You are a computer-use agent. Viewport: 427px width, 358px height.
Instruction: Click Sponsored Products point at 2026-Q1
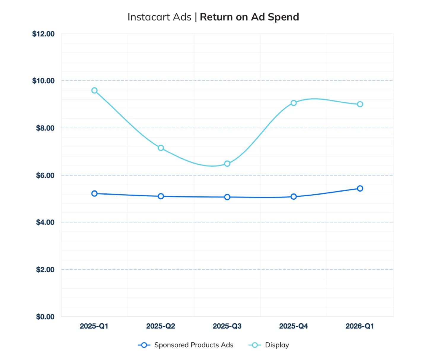[x=360, y=188]
